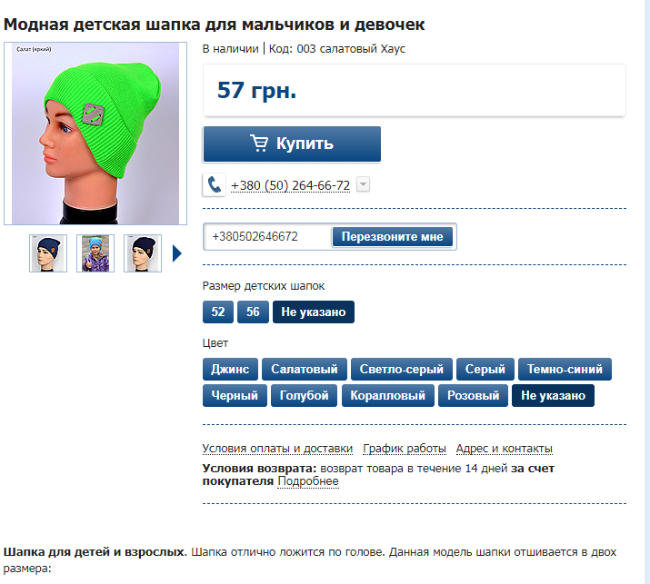Select the first navy hat thumbnail
This screenshot has width=650, height=584.
48,253
